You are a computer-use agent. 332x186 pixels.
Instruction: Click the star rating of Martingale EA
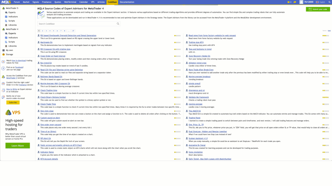(x=177, y=42)
